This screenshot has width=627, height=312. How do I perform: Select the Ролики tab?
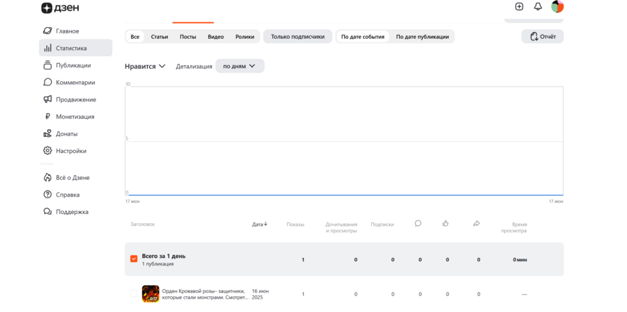(245, 37)
